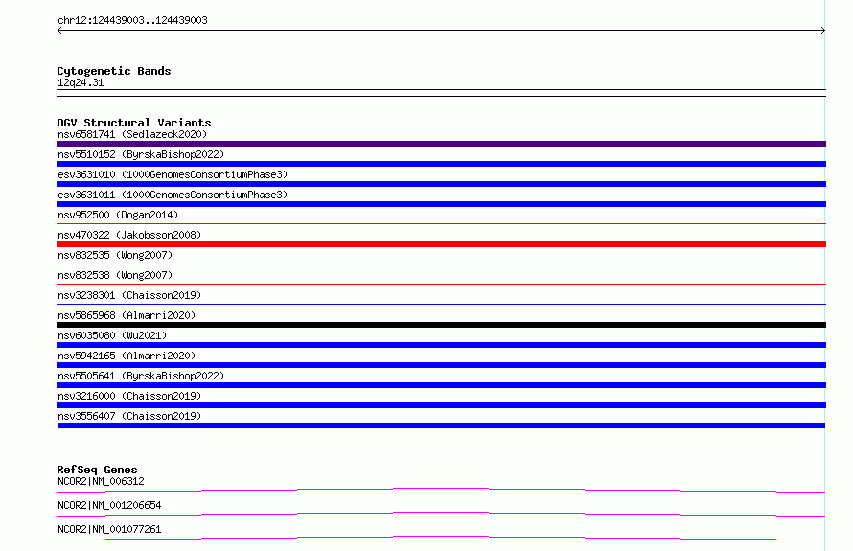Open gene NCOR2|NM_001077261
853x551 pixels.
[x=109, y=529]
